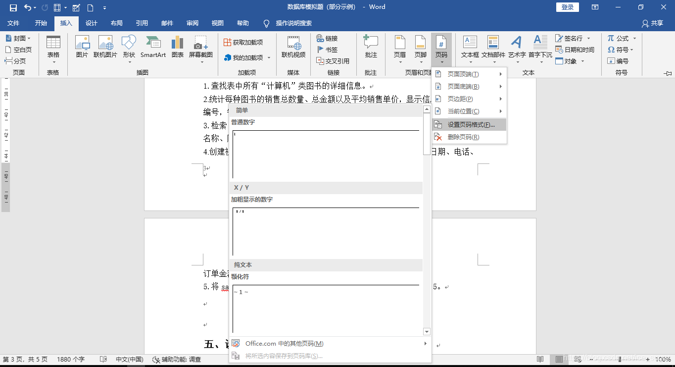Image resolution: width=675 pixels, height=367 pixels.
Task: Open the Footer (页脚) menu
Action: point(421,48)
